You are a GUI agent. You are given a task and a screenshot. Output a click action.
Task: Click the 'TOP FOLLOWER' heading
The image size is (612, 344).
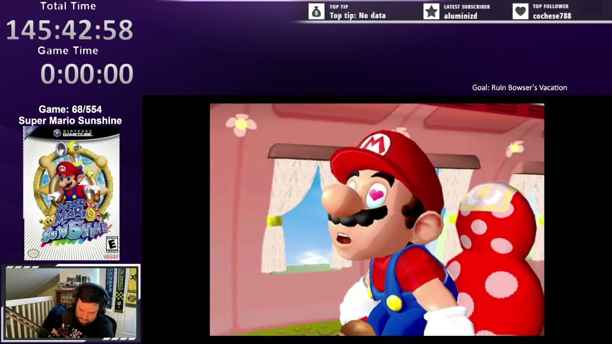[550, 7]
